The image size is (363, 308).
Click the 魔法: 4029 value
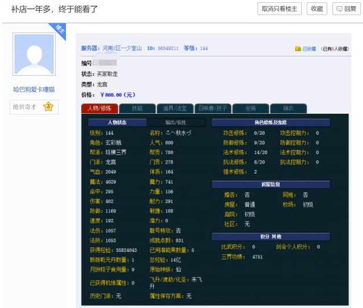coord(110,182)
